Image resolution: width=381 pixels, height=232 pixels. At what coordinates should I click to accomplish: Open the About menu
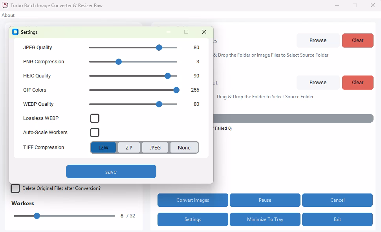(x=8, y=15)
